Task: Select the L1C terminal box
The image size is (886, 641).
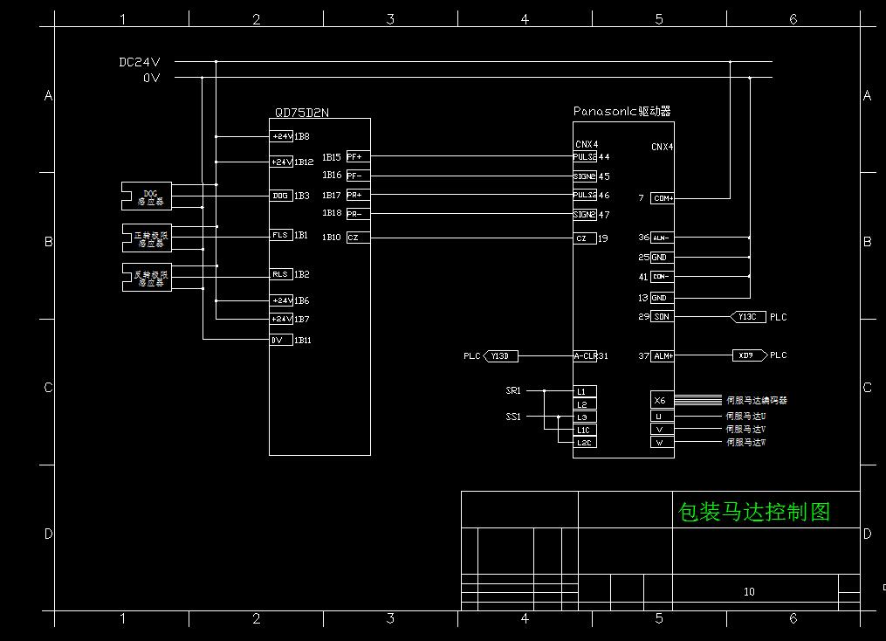Action: (x=586, y=430)
